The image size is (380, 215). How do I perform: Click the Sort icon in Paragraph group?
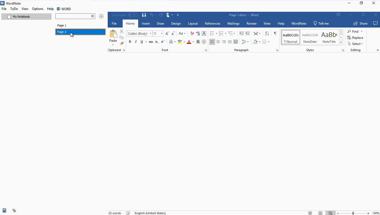pyautogui.click(x=267, y=33)
